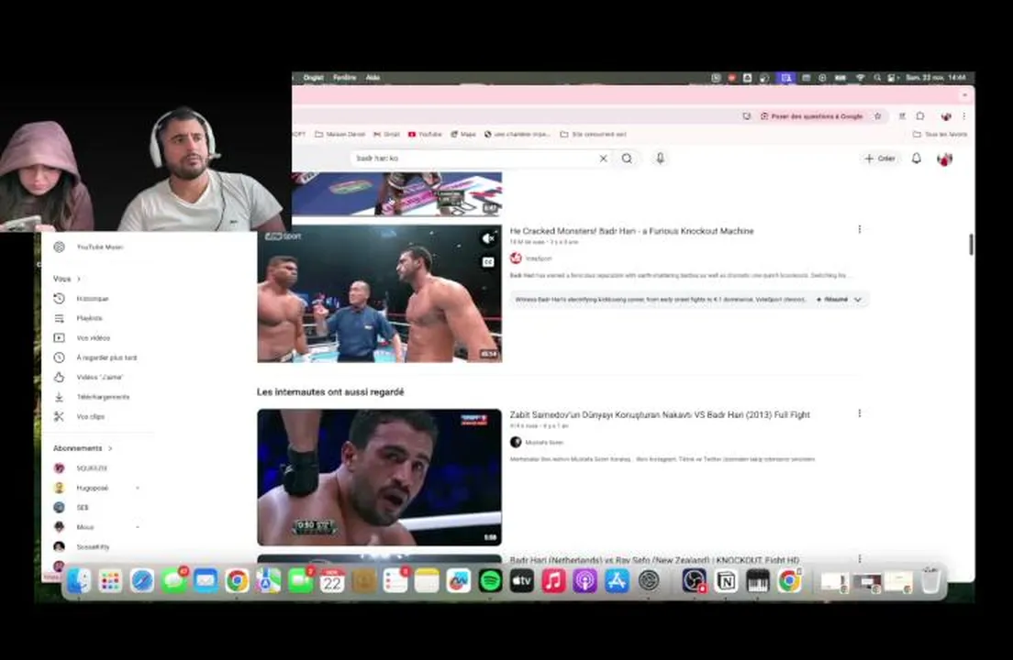This screenshot has width=1013, height=660.
Task: Click the Créer button
Action: 880,159
